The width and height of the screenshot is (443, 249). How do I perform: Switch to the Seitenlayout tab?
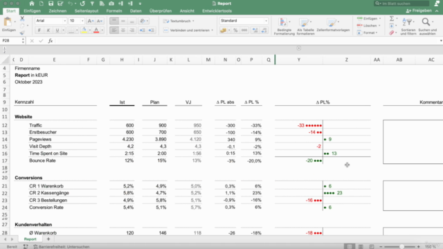pyautogui.click(x=87, y=11)
